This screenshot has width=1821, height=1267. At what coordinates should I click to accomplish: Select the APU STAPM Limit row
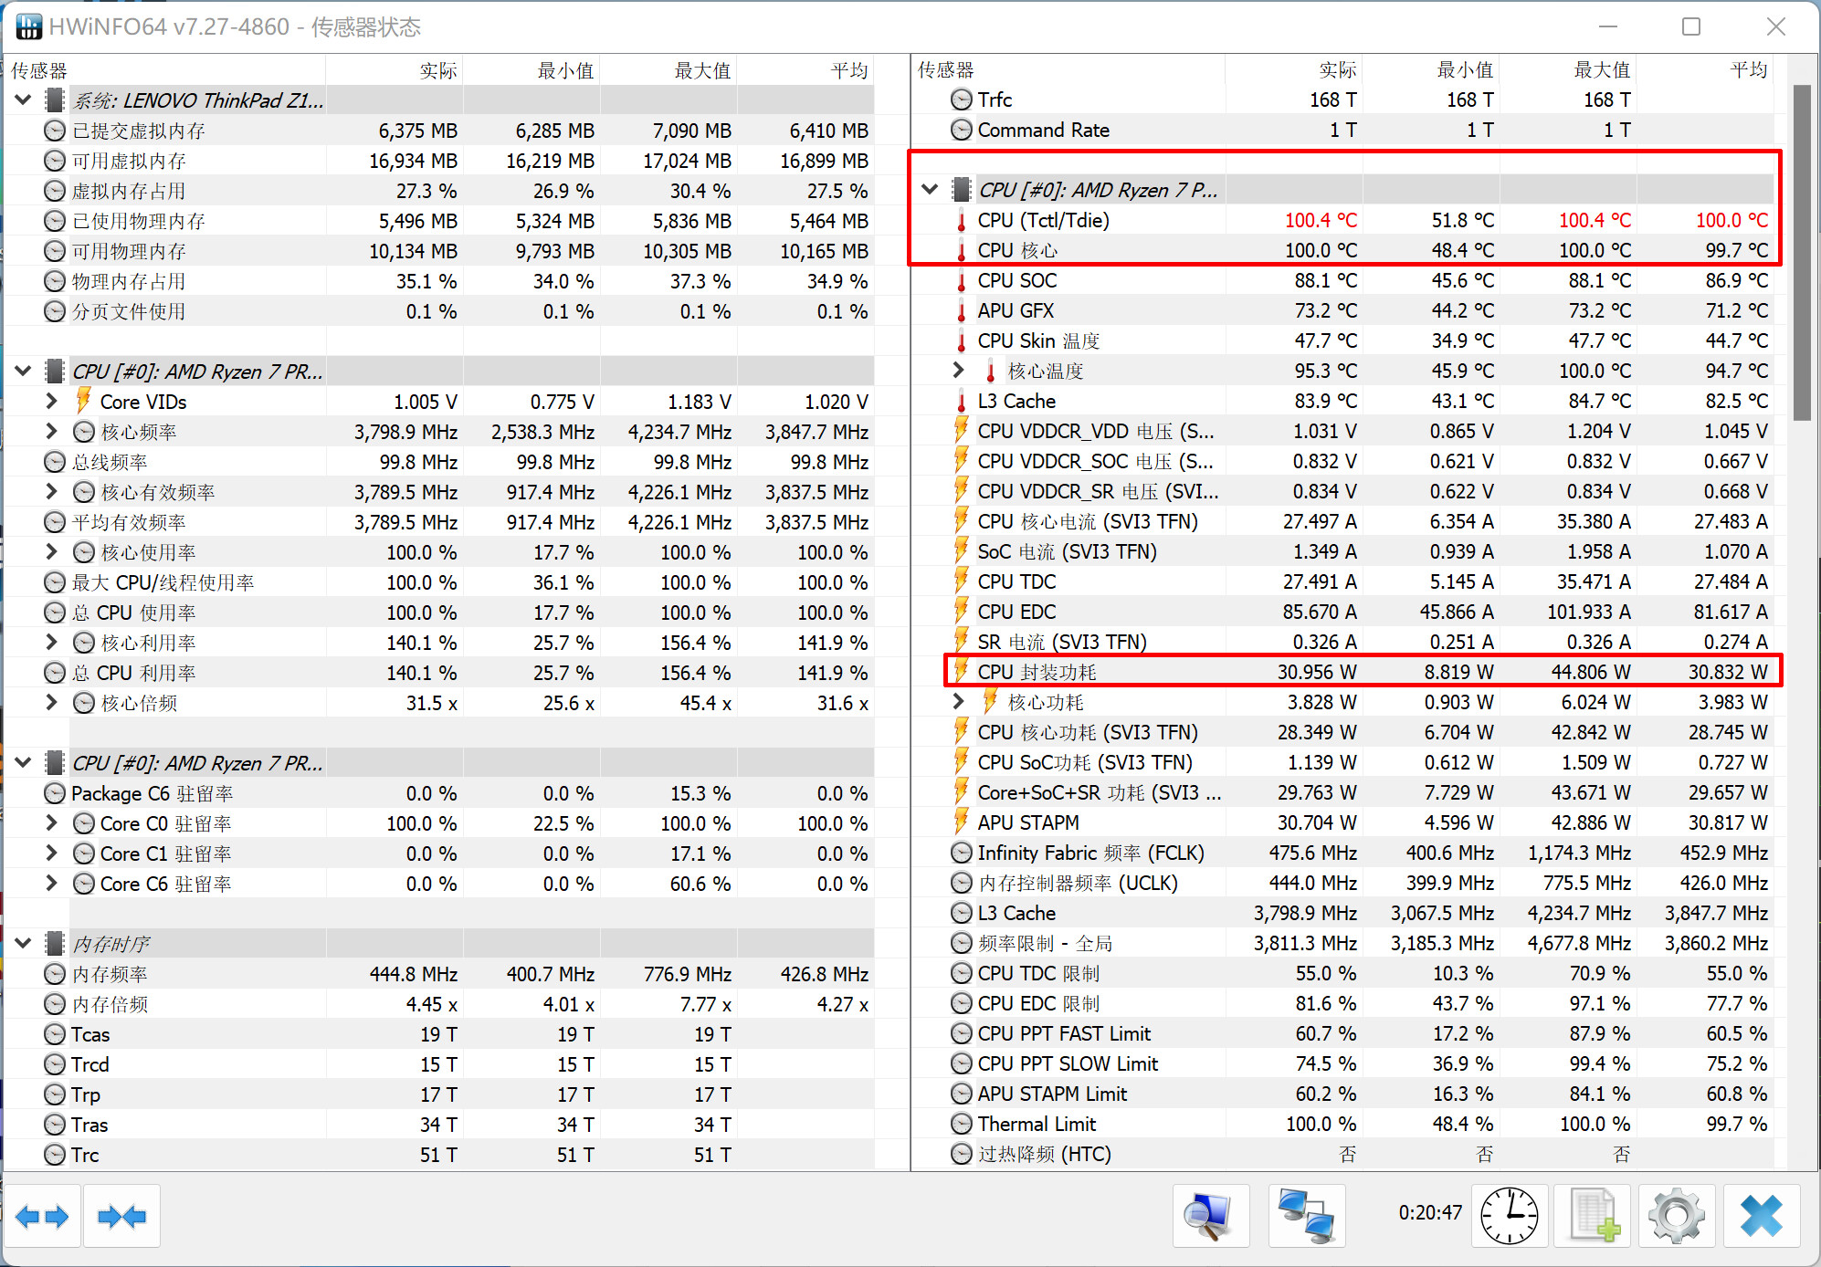[x=1344, y=1094]
